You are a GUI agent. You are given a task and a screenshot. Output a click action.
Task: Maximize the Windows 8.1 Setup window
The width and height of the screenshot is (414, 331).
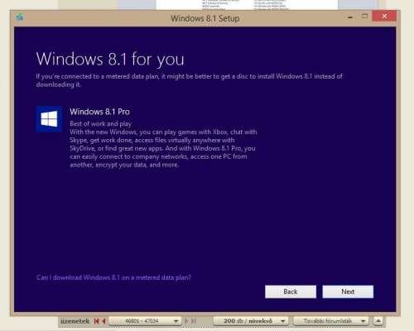pos(364,17)
